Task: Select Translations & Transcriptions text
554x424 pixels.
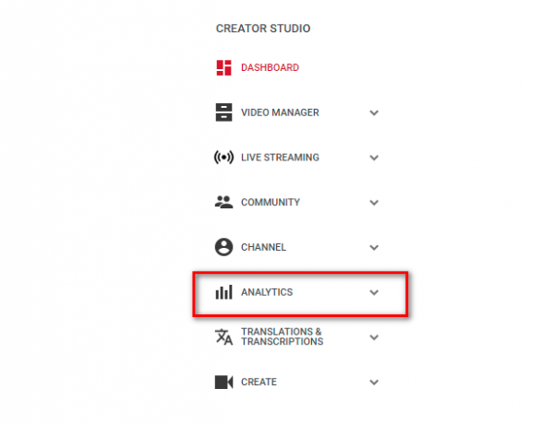Action: pyautogui.click(x=282, y=336)
